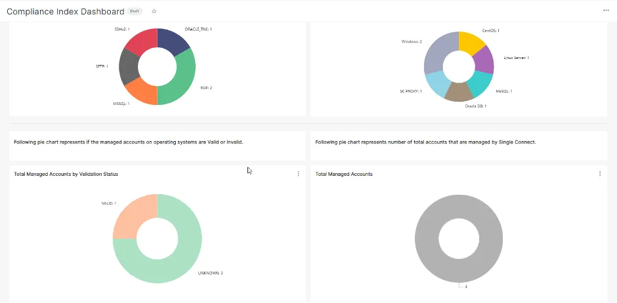Click the 'CentOS: 1' chart label
Viewport: 617px width, 303px height.
pos(491,30)
